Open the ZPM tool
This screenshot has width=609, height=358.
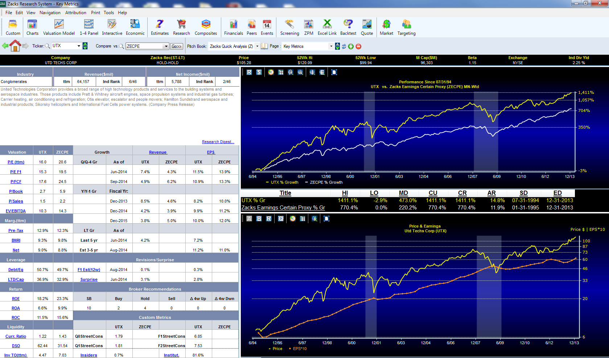309,27
